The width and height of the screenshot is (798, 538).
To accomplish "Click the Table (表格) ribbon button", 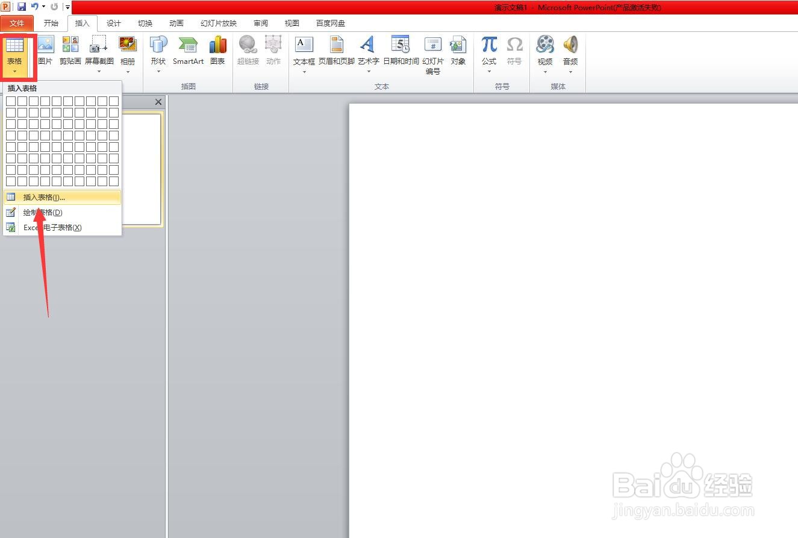I will (x=14, y=55).
